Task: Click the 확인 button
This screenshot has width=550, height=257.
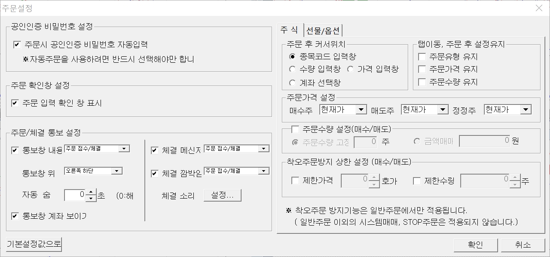Action: point(475,245)
